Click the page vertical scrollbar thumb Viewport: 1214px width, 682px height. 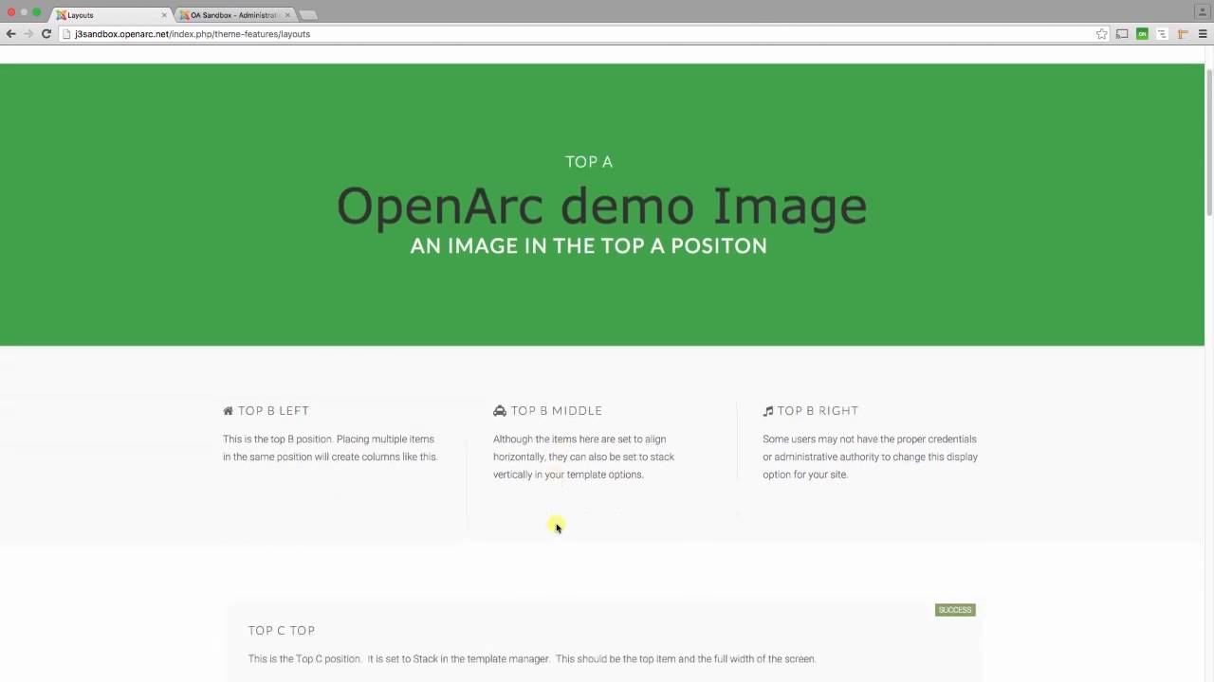click(x=1209, y=142)
